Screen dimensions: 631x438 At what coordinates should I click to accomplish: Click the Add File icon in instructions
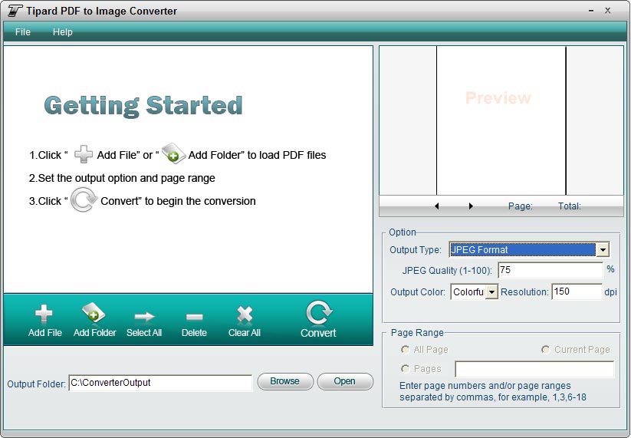click(x=84, y=154)
